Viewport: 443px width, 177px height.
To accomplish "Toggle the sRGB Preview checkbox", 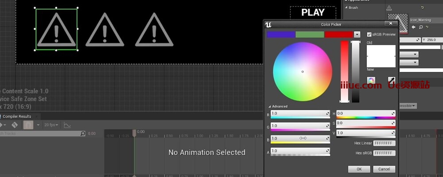I will [x=369, y=34].
